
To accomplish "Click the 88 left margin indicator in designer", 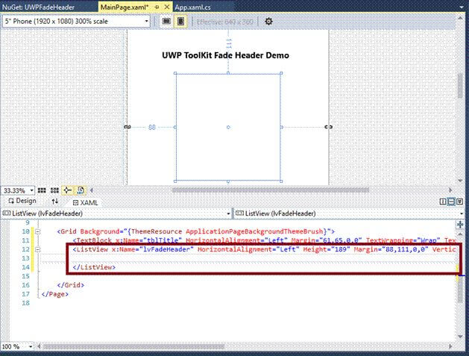I will tap(152, 128).
